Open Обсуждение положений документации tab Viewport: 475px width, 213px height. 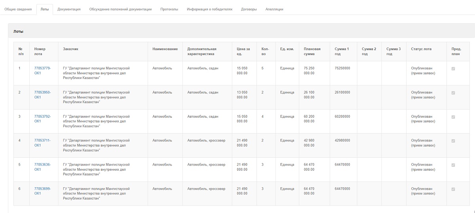tap(120, 9)
